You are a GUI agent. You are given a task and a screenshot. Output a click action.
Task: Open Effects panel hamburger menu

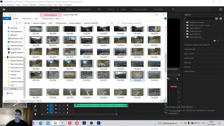pos(220,15)
